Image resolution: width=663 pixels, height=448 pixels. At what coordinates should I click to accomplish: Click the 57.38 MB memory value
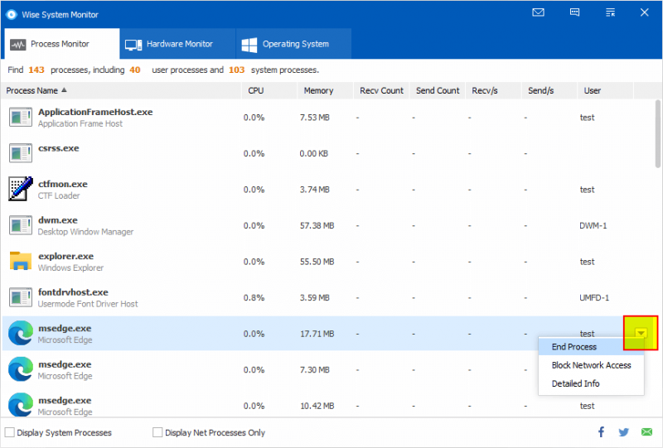click(x=317, y=226)
